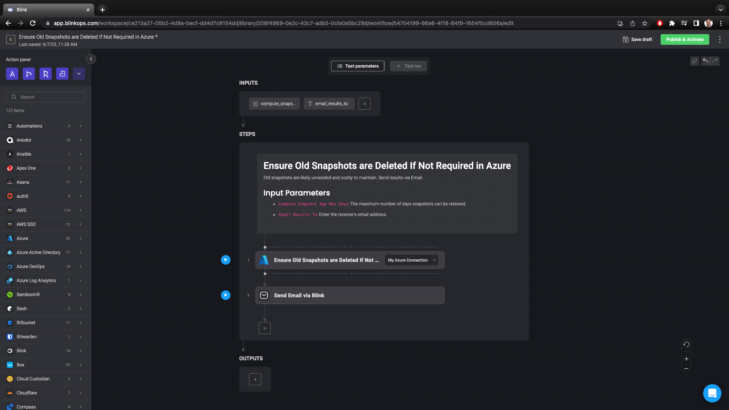Click the eraser tool above the canvas
Image resolution: width=729 pixels, height=410 pixels.
coord(694,61)
